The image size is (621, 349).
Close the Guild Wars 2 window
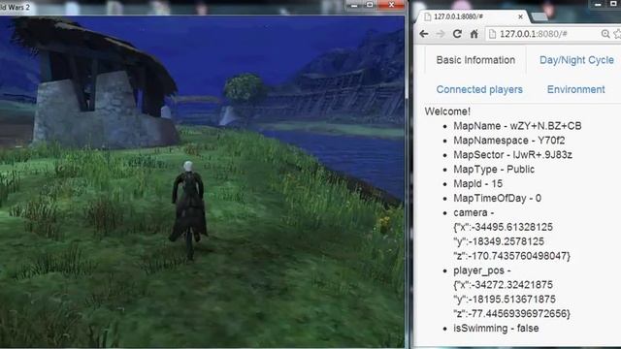391,5
